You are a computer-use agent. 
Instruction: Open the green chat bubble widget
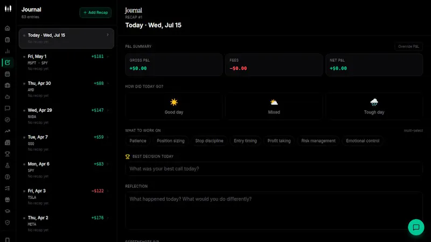coord(416,227)
